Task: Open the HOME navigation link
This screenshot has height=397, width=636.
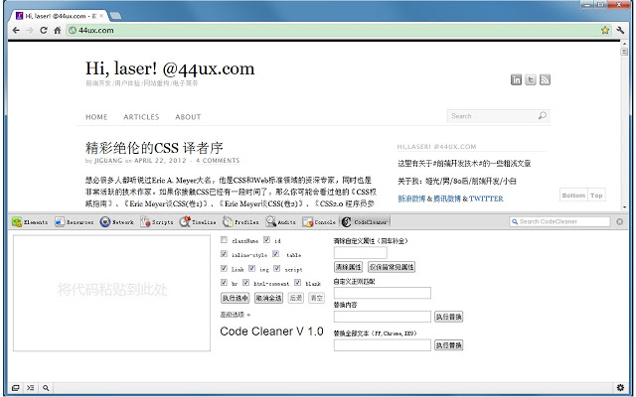Action: click(x=96, y=117)
